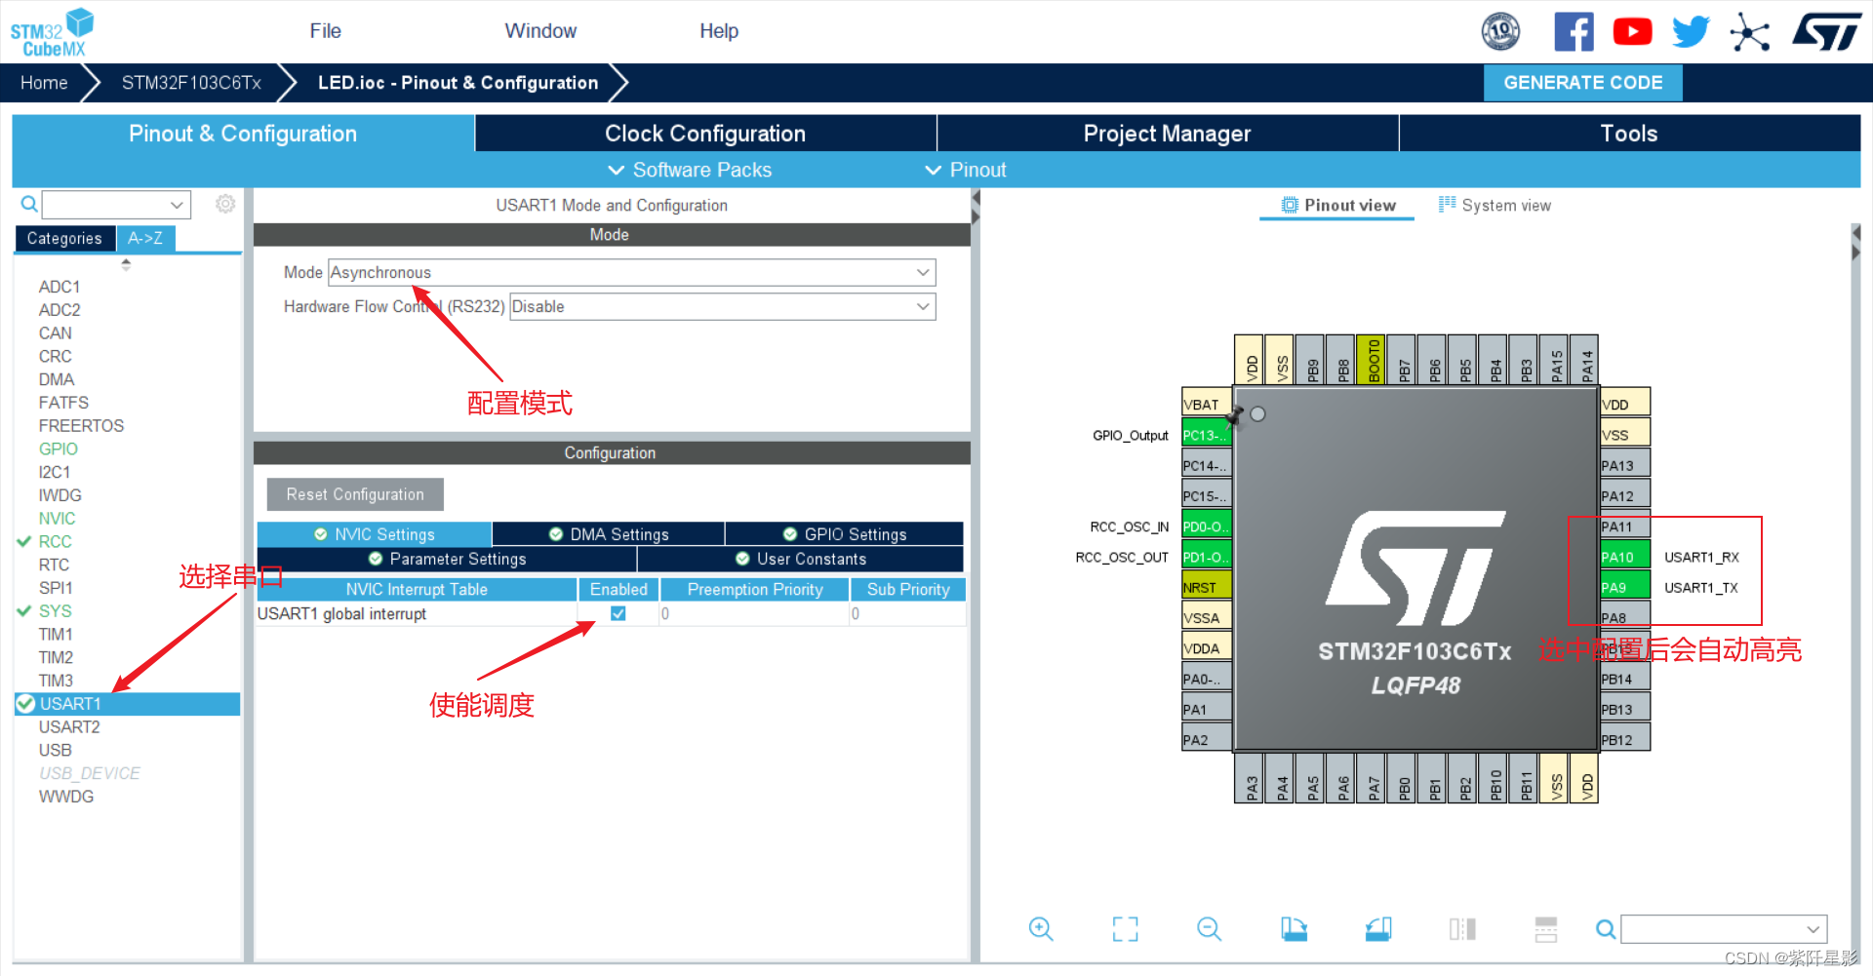Click the BOOT0 pin on the chip
This screenshot has height=976, width=1873.
pos(1371,360)
